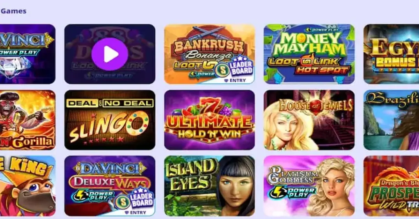This screenshot has height=219, width=419.
Task: Launch Dragon's Prosperity Wild game tile
Action: 391,186
